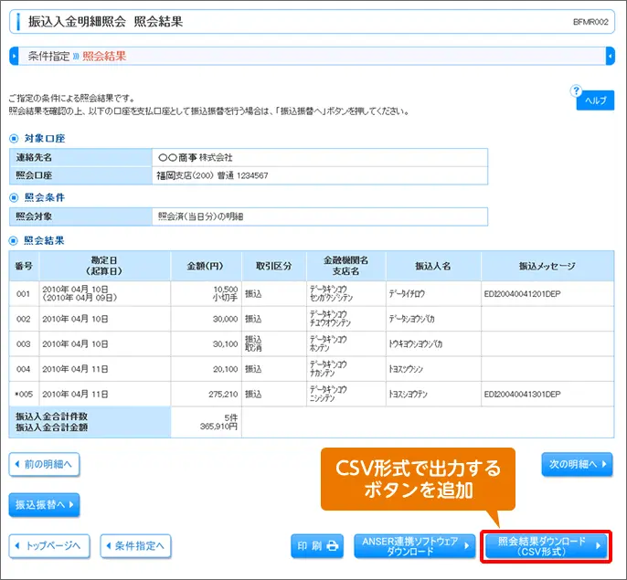This screenshot has height=580, width=627.
Task: Select row number 001
Action: [23, 294]
